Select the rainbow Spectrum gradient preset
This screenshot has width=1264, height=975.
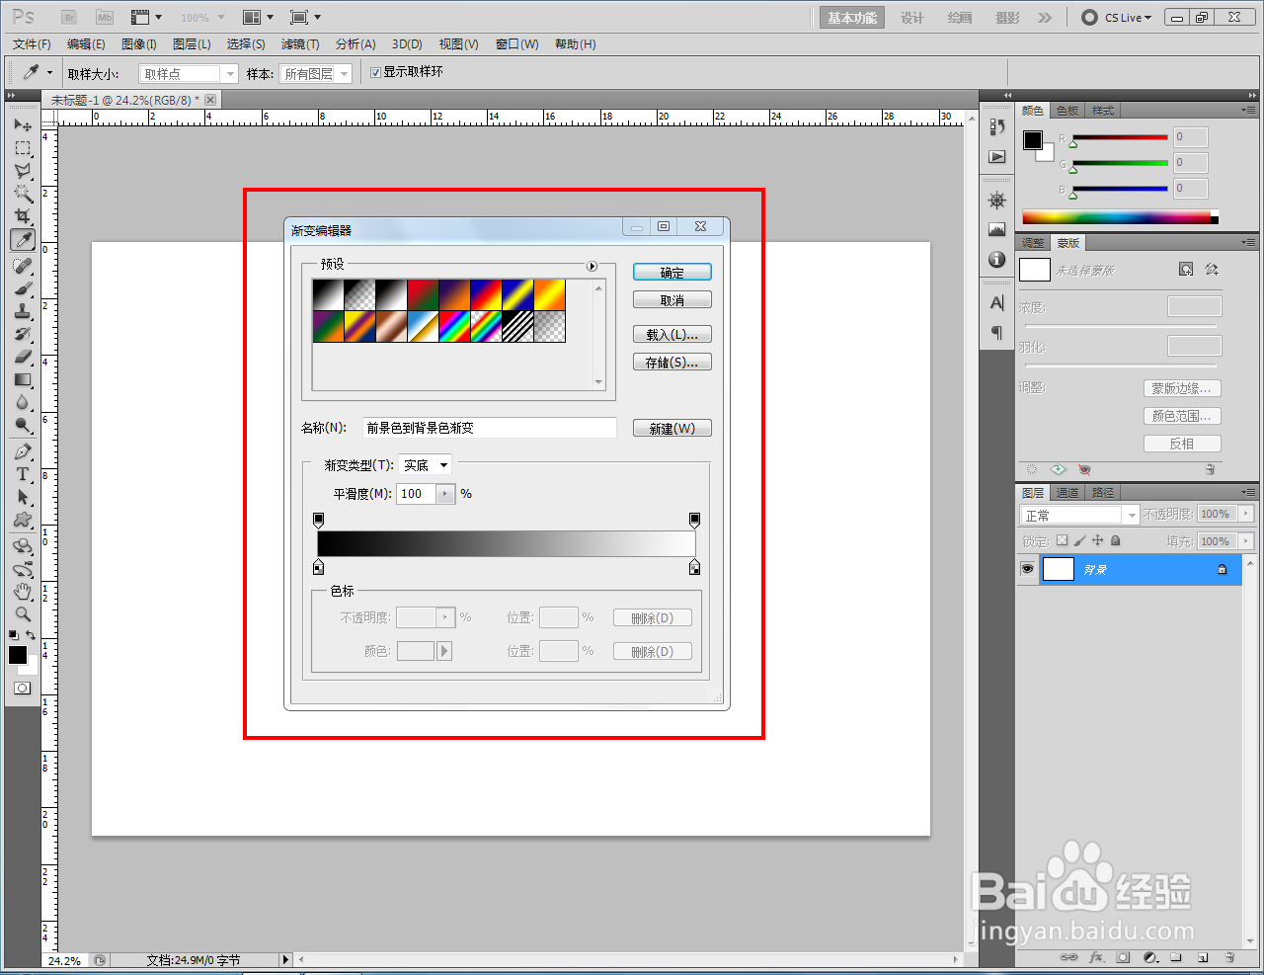tap(455, 327)
